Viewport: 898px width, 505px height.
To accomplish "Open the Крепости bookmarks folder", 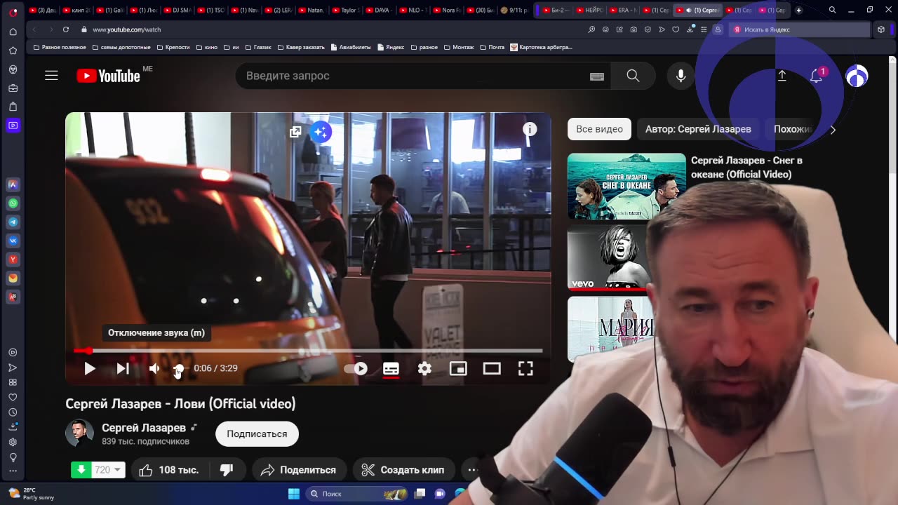I will tap(173, 47).
